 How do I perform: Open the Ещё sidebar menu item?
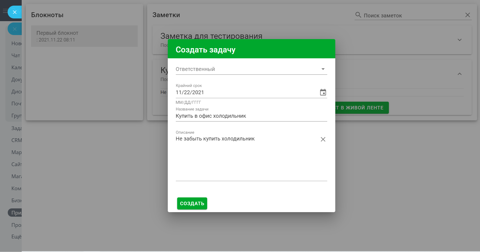(16, 236)
